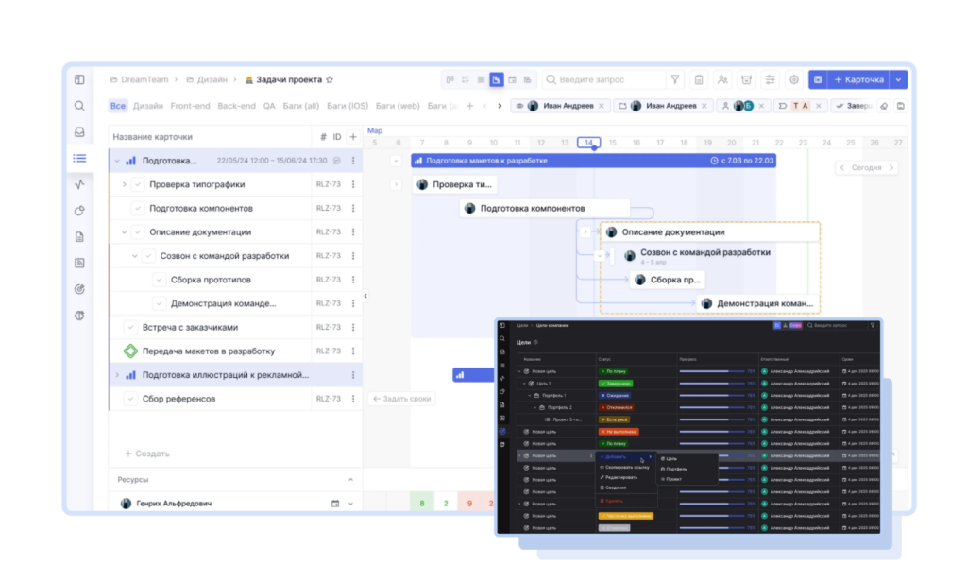Viewport: 967px width, 582px height.
Task: Open the search icon in left sidebar
Action: tap(80, 106)
